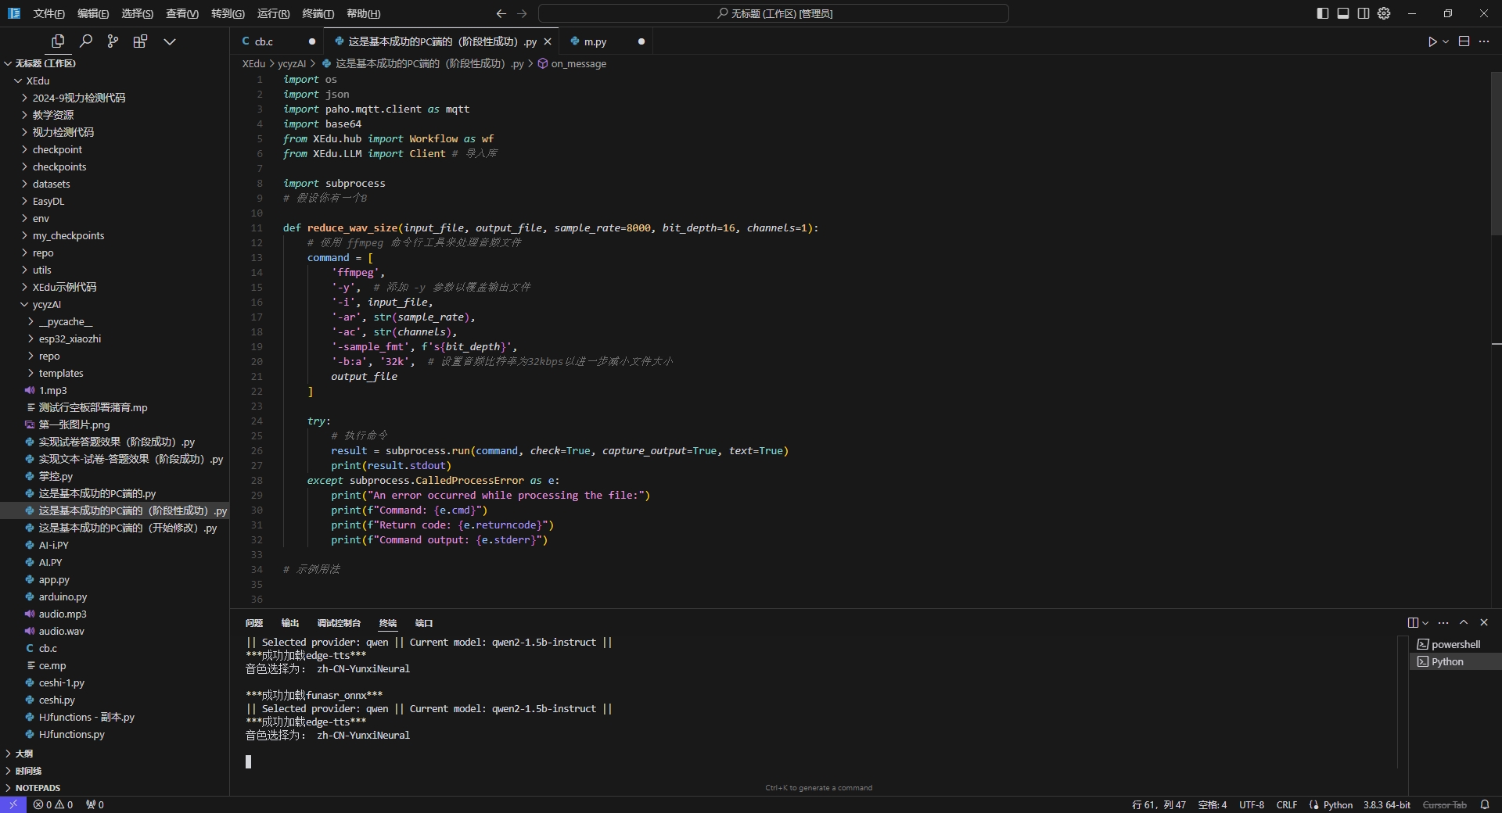Open the 文件(F) menu

point(49,13)
